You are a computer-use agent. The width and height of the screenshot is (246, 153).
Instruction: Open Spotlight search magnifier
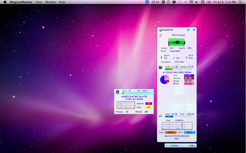click(x=240, y=2)
